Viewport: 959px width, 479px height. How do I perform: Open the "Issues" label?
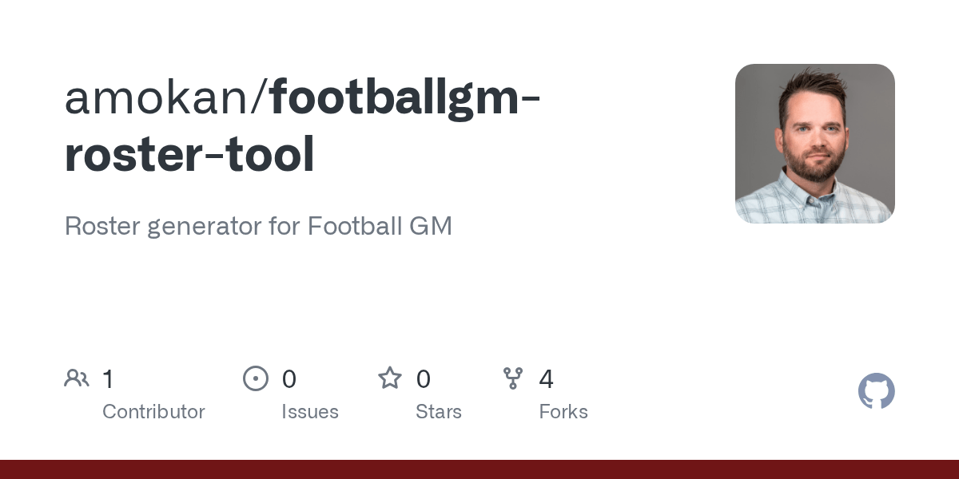(310, 412)
